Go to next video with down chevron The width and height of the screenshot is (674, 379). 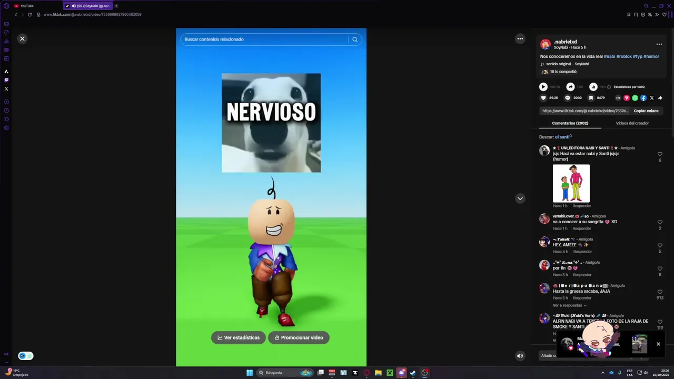520,198
